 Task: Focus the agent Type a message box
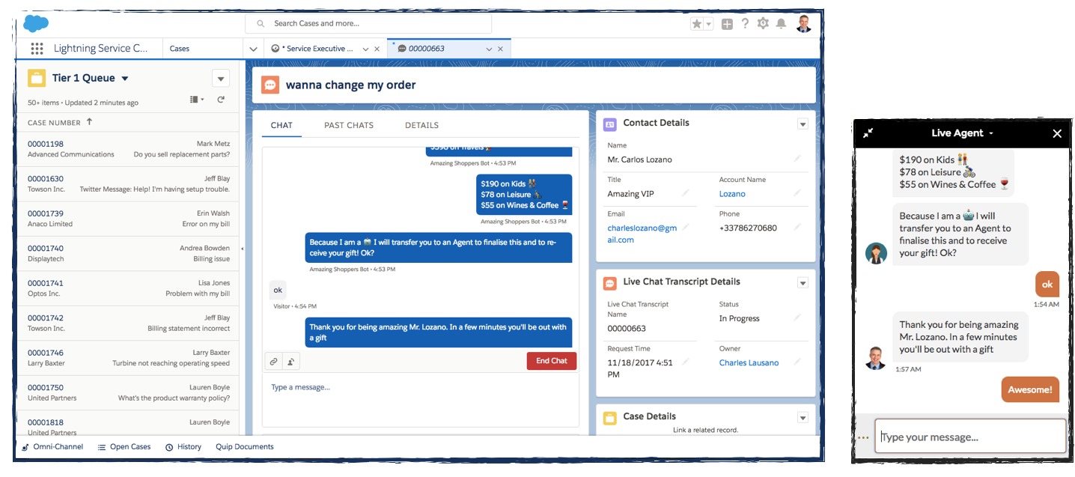[420, 400]
